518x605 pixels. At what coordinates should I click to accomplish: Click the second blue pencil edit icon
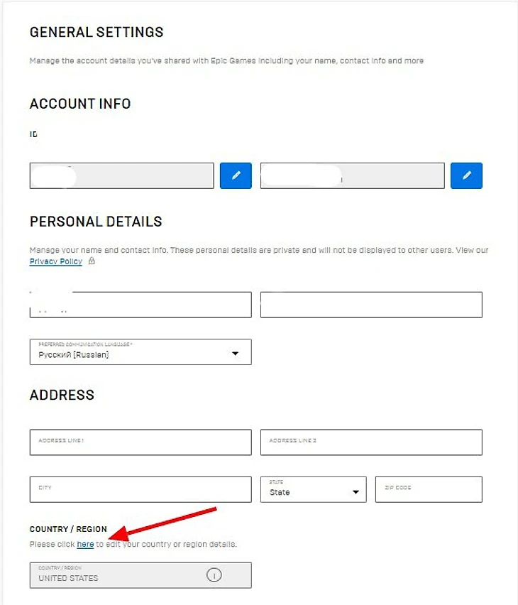[466, 175]
